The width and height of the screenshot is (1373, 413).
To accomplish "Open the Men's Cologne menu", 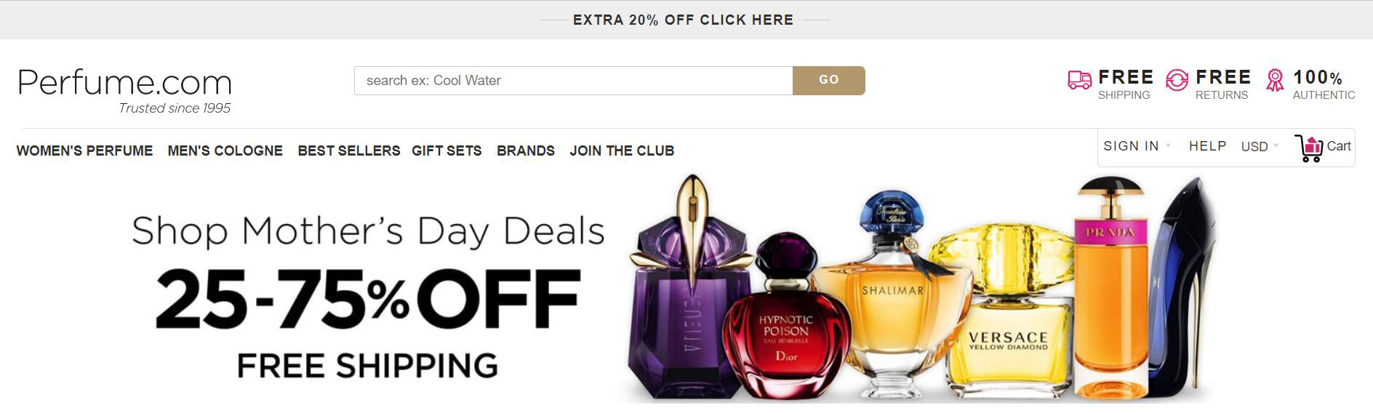I will [x=225, y=151].
